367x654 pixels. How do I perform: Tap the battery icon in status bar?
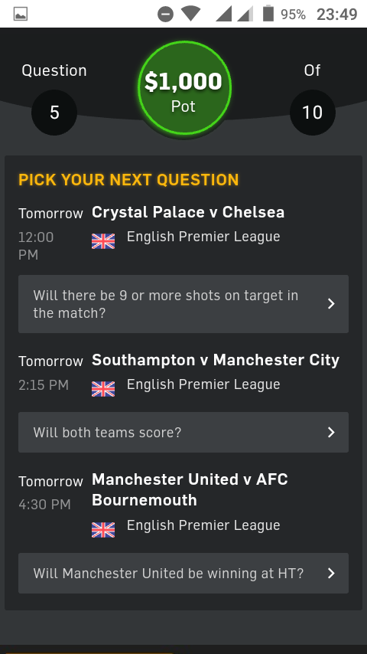coord(268,13)
